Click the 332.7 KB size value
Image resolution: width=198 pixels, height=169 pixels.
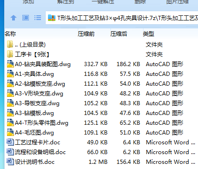pyautogui.click(x=96, y=64)
